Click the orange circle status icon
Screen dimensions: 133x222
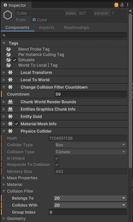(x=116, y=5)
